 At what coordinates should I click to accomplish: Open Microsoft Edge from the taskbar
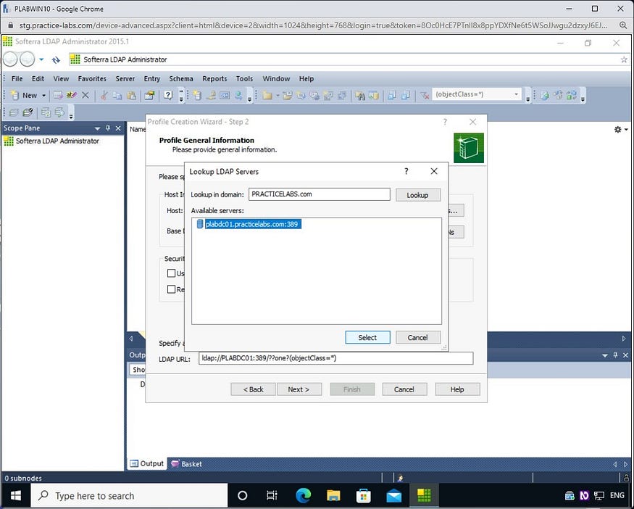(304, 496)
